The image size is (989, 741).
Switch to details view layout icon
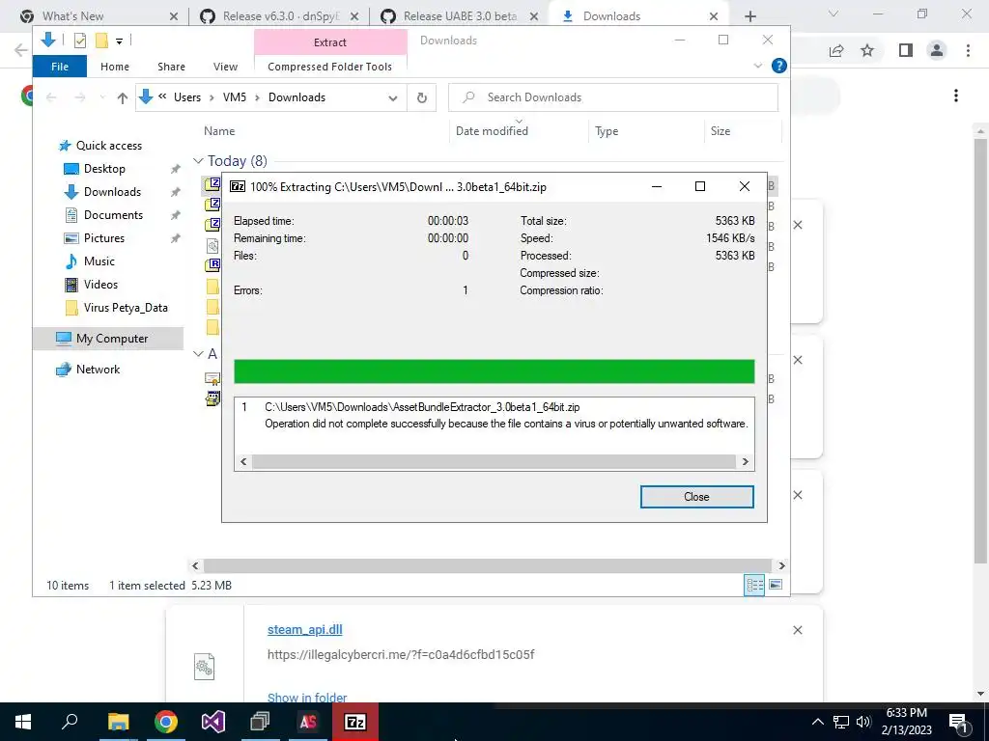pos(754,585)
